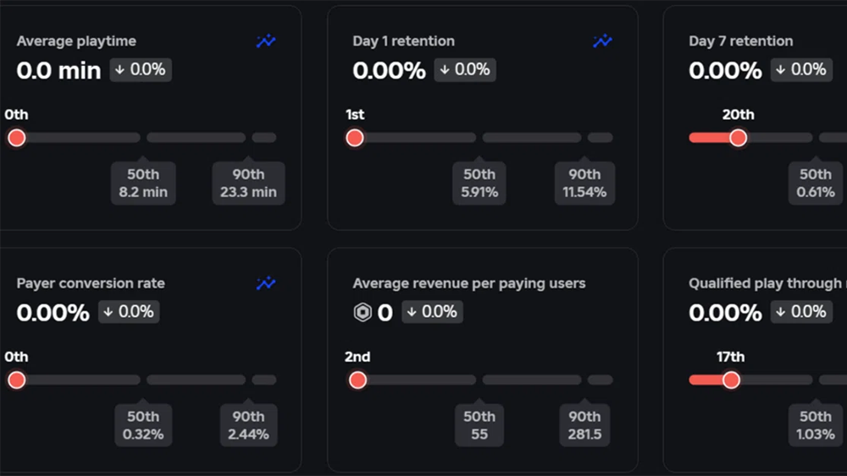This screenshot has height=476, width=847.
Task: Click the Average playtime 0.0% change badge
Action: (x=141, y=70)
